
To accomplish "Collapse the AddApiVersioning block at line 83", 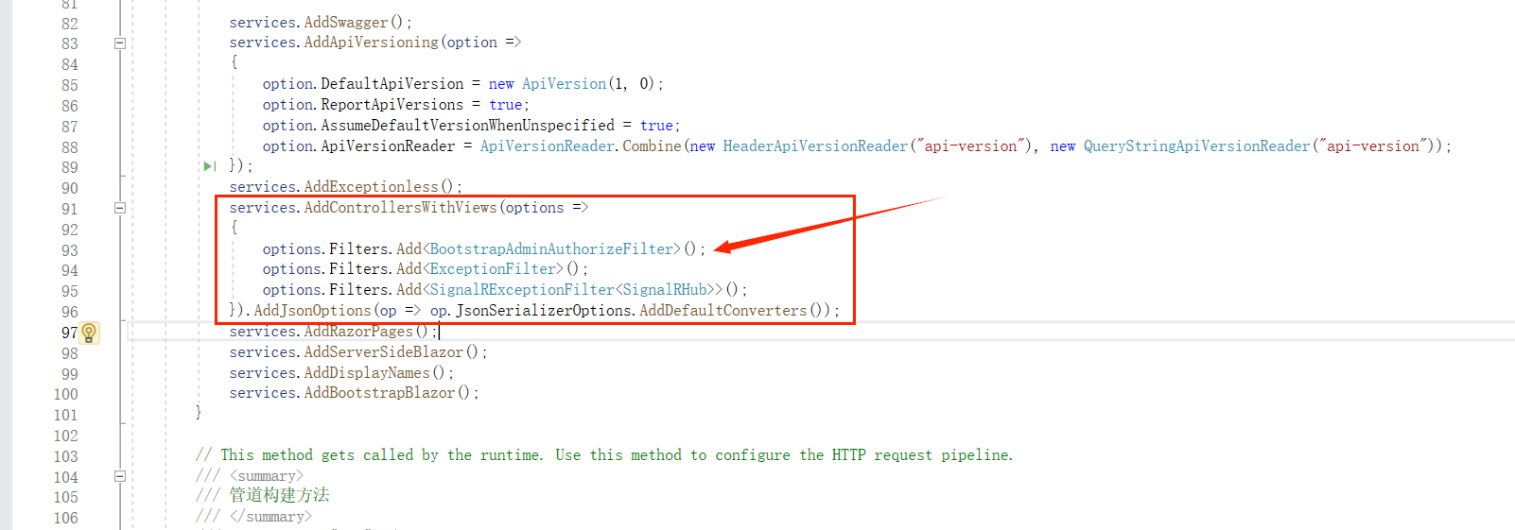I will (x=120, y=43).
